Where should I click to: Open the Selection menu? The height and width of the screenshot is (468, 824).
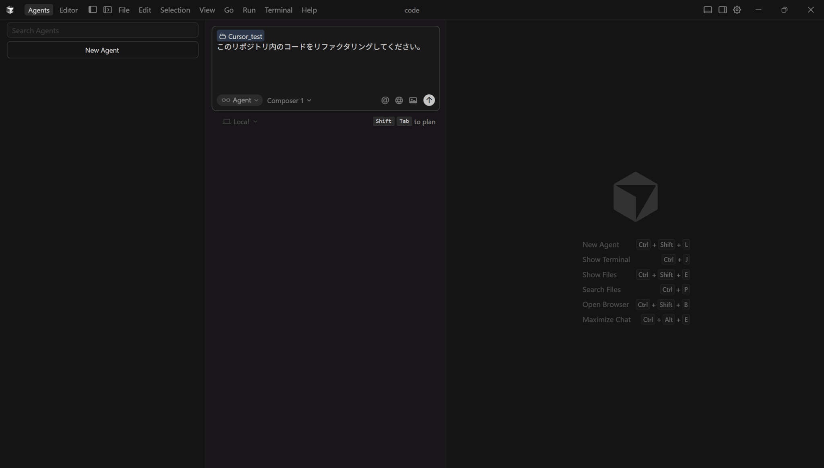(175, 10)
